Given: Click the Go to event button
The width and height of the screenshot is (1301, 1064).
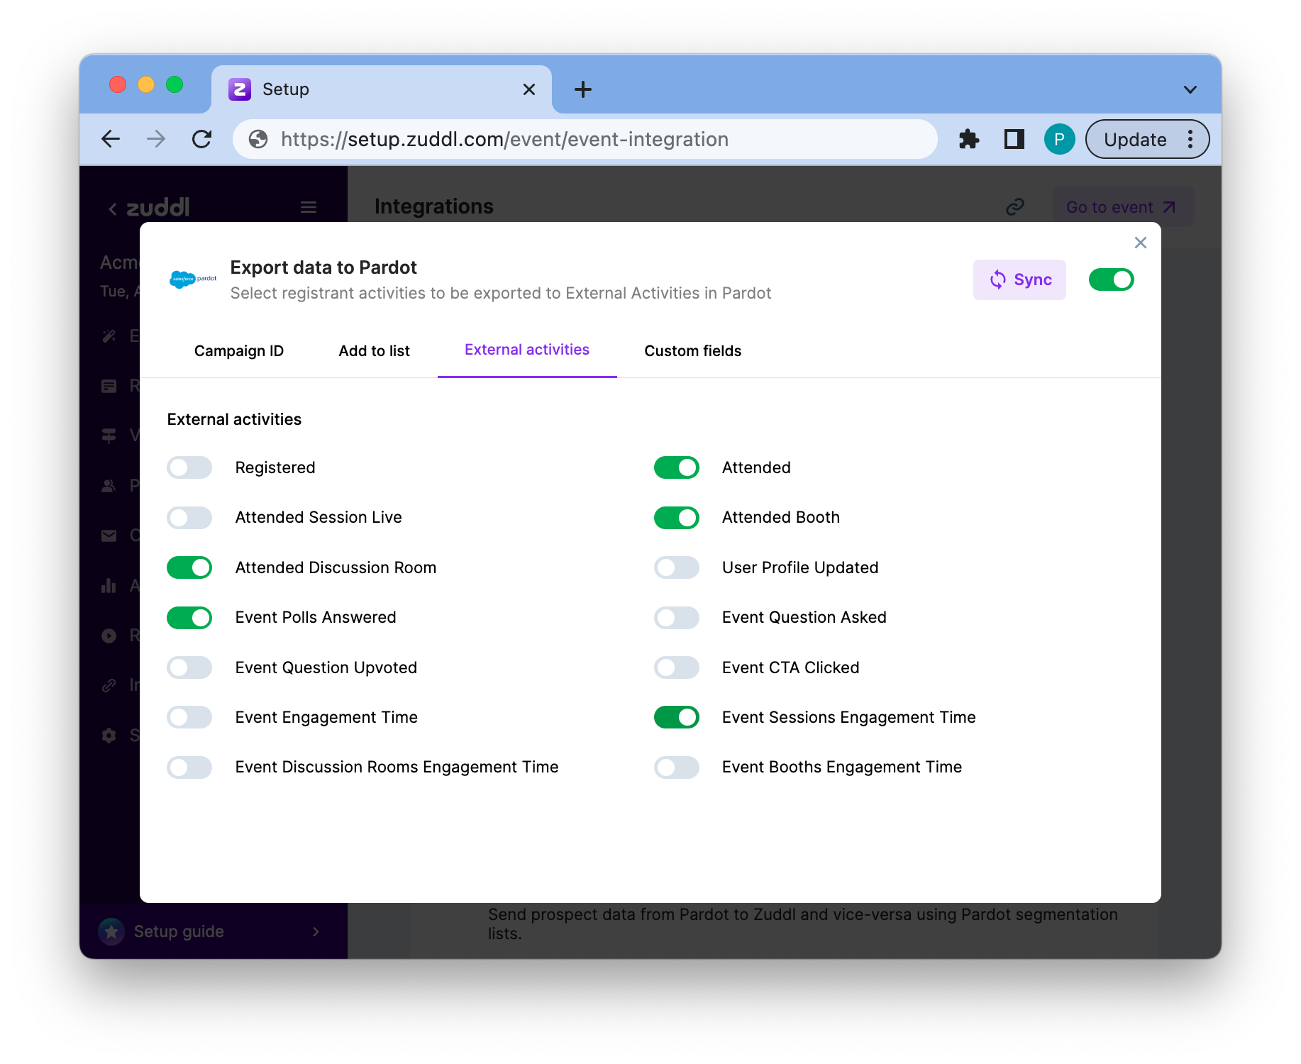Looking at the screenshot, I should click(x=1122, y=207).
